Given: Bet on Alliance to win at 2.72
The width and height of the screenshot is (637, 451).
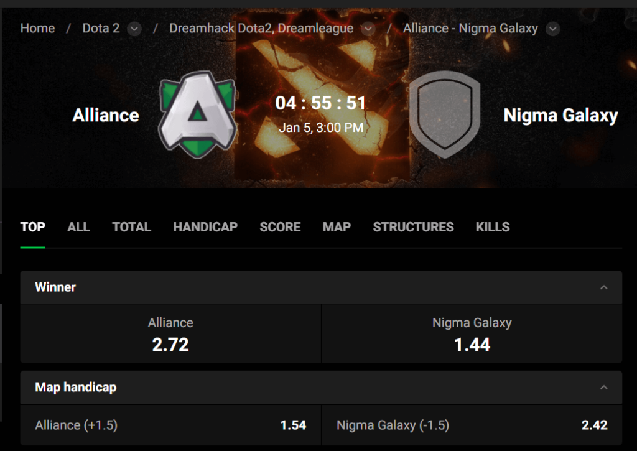Looking at the screenshot, I should click(x=170, y=334).
